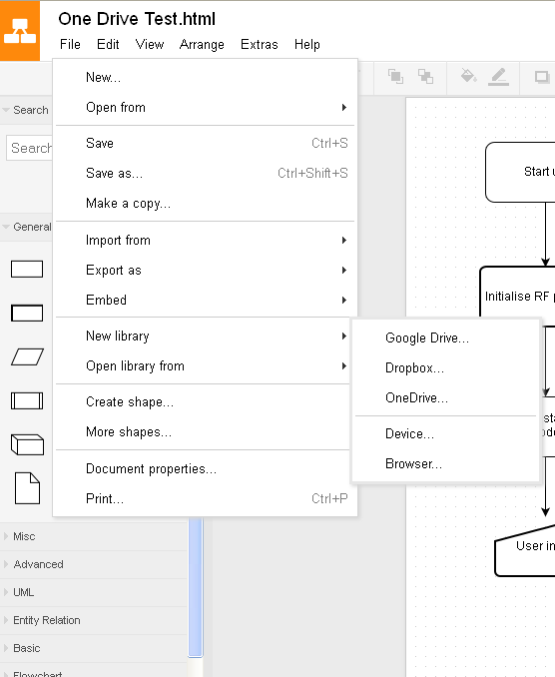Screen dimensions: 555x677
Task: Open the Edit menu
Action: (x=108, y=44)
